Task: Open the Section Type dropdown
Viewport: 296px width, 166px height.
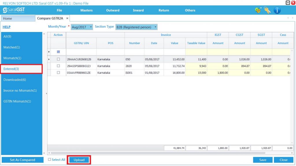Action: point(155,27)
